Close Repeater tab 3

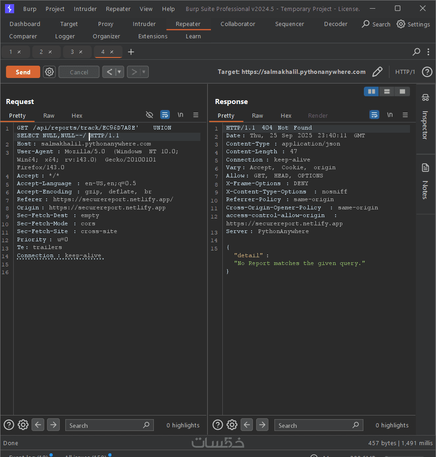coord(81,52)
